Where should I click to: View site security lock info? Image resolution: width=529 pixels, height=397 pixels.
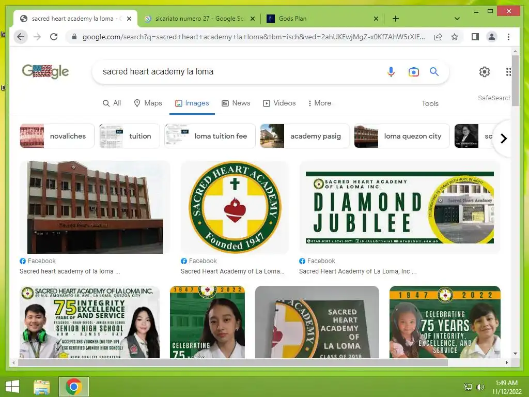(74, 37)
